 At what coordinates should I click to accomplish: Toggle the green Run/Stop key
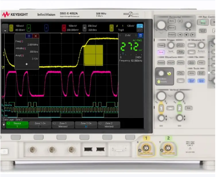click(x=203, y=22)
